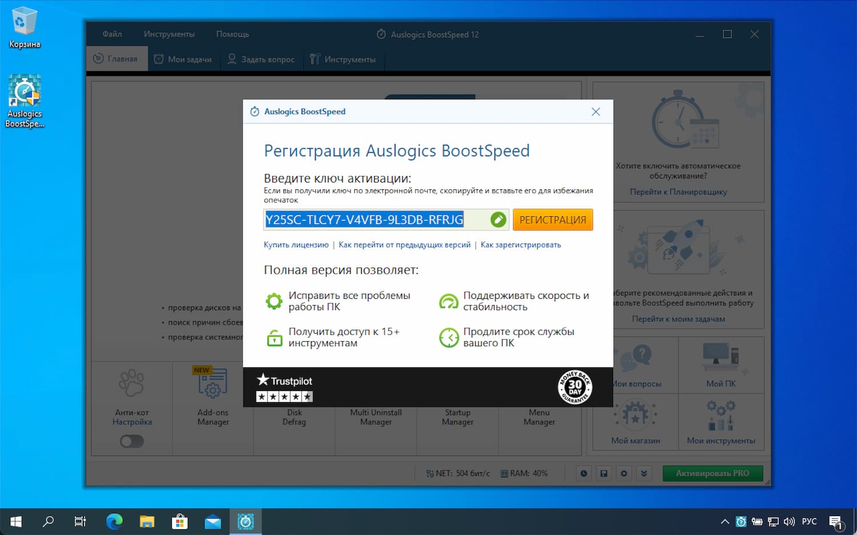Open the Инструменты menu in menu bar

169,34
